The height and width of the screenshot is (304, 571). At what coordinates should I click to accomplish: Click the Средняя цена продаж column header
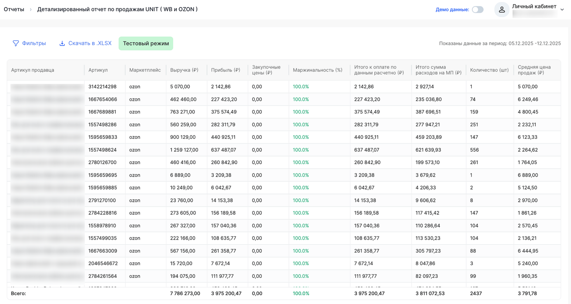pos(534,70)
